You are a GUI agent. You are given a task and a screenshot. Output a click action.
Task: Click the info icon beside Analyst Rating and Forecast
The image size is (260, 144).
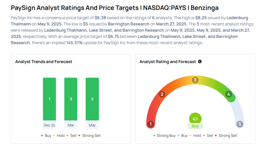tap(200, 61)
